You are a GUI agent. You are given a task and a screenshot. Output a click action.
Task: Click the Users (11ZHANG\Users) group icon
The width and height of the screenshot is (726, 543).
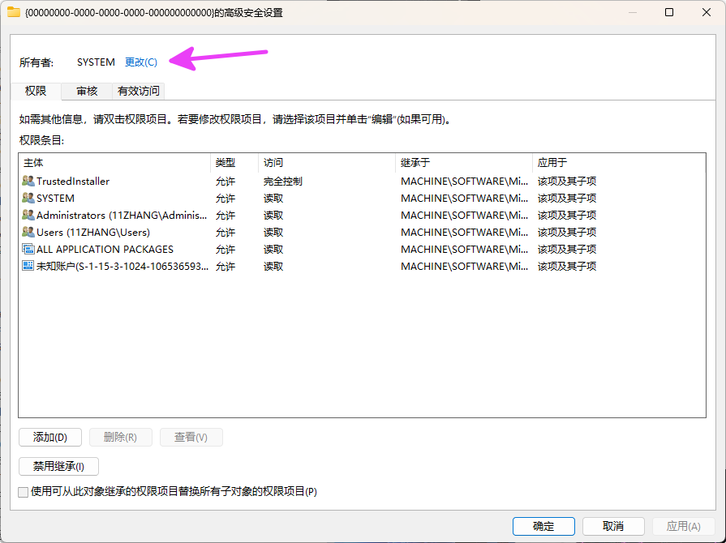coord(28,232)
